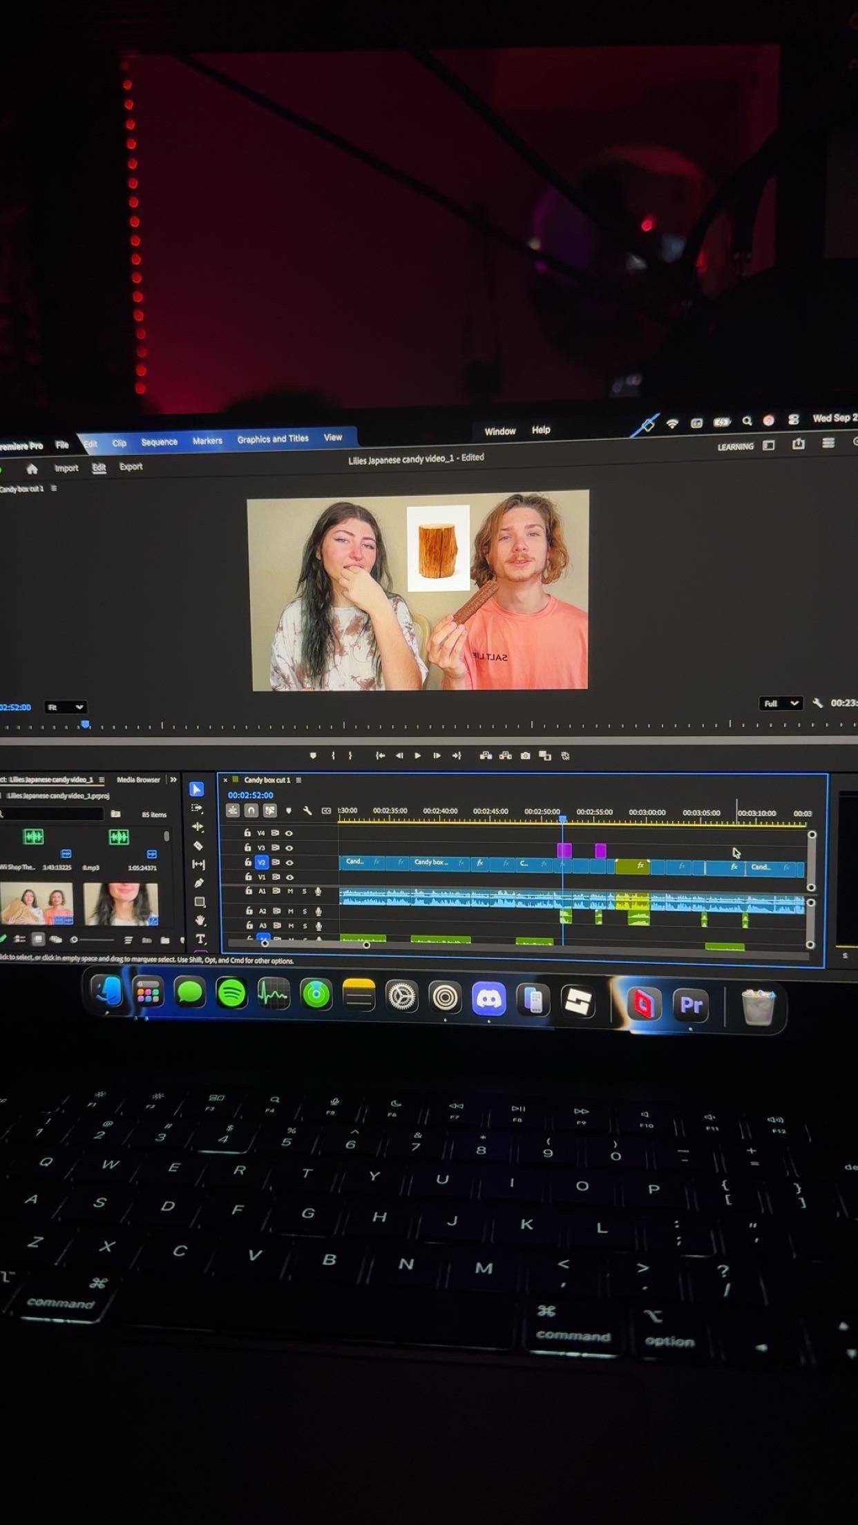Toggle Snap in Timeline magnet button
Viewport: 858px width, 1525px height.
[251, 811]
